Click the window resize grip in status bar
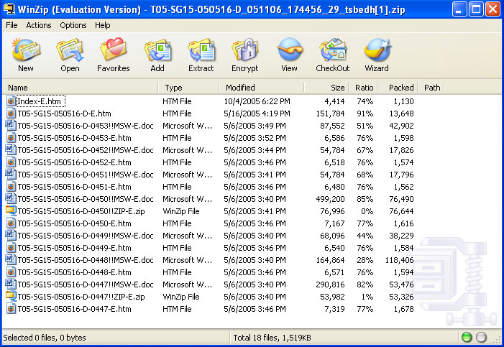Viewport: 504px width, 347px height. click(x=498, y=340)
